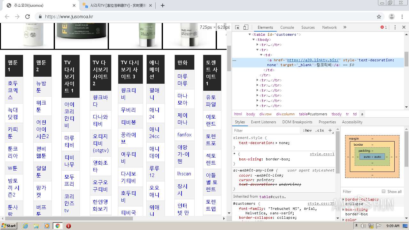The width and height of the screenshot is (409, 230).
Task: Open DevTools three-dot customize menu
Action: 395,27
